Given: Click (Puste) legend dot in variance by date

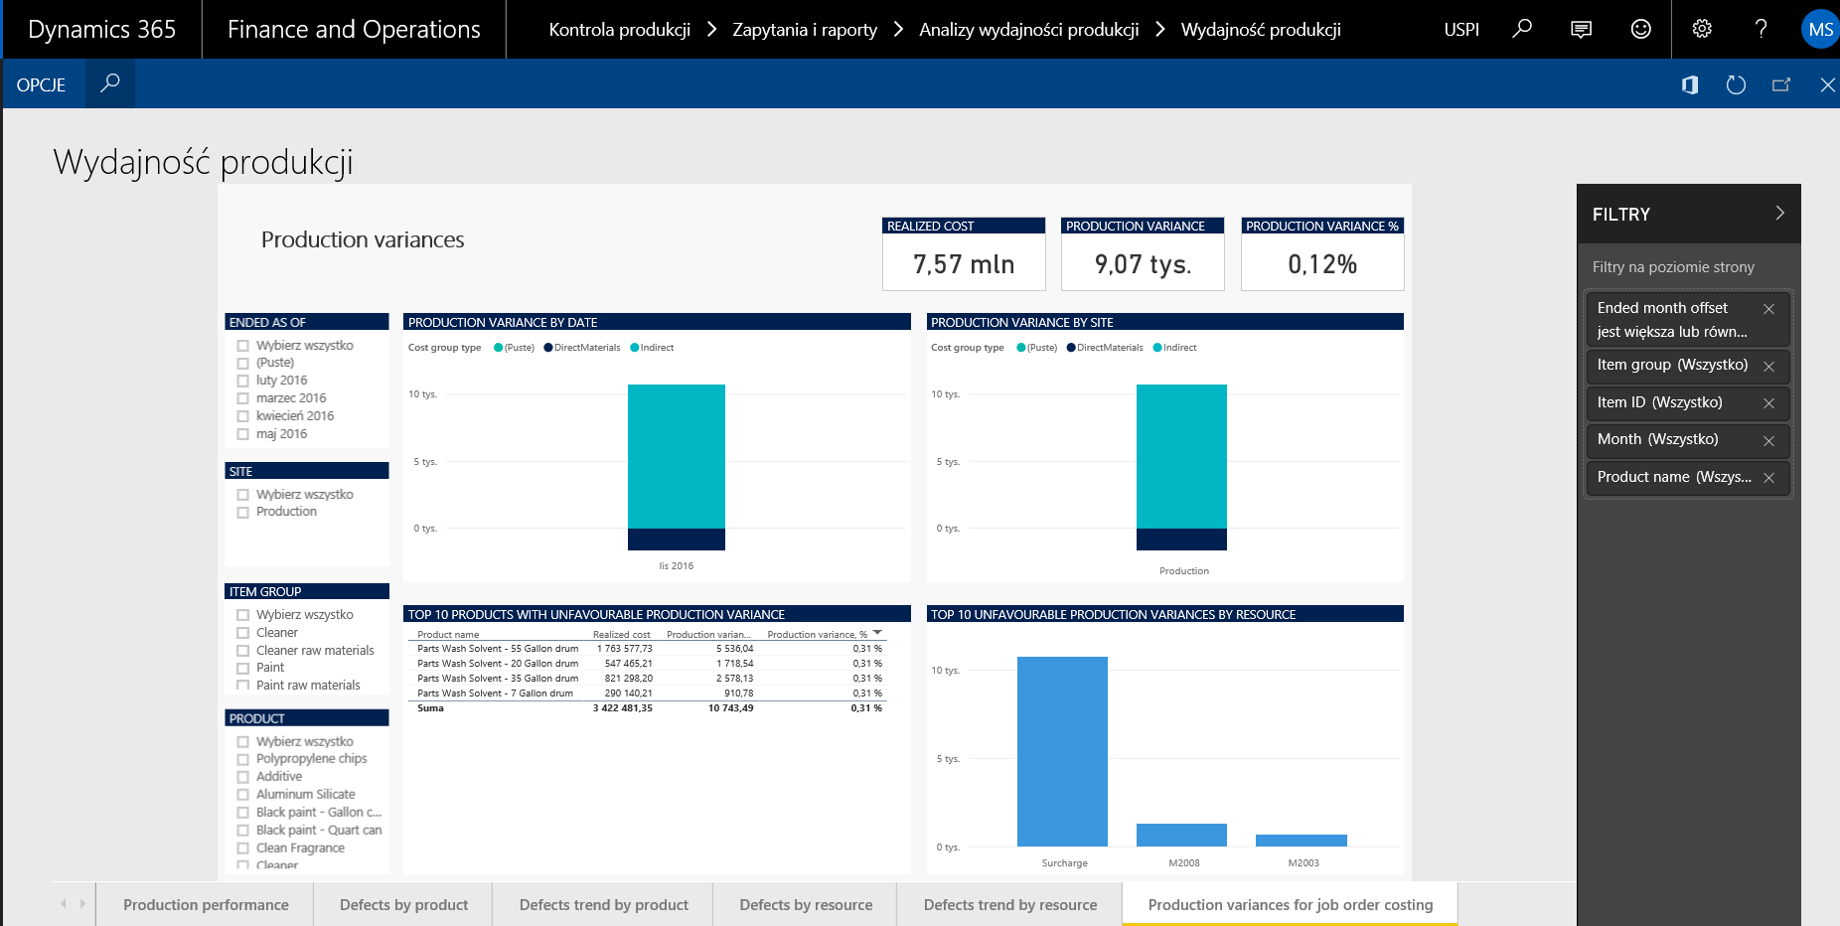Looking at the screenshot, I should click(499, 348).
